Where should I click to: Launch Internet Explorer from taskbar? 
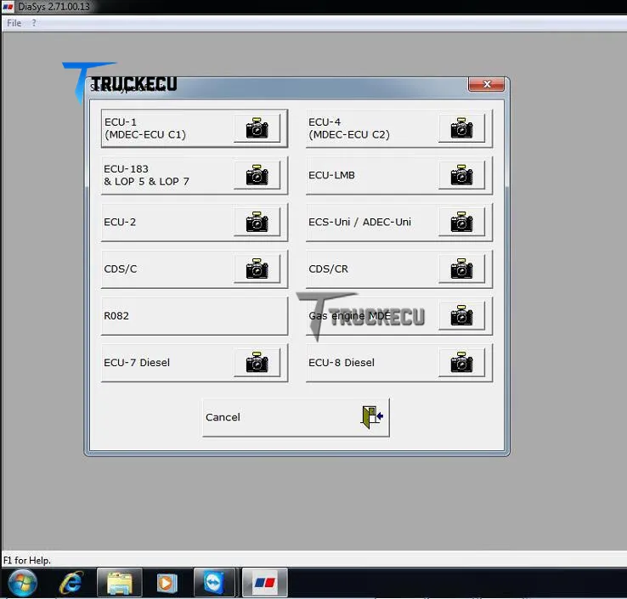pos(71,583)
